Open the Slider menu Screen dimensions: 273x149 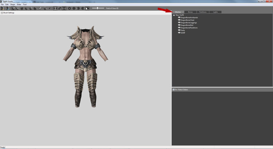point(19,4)
